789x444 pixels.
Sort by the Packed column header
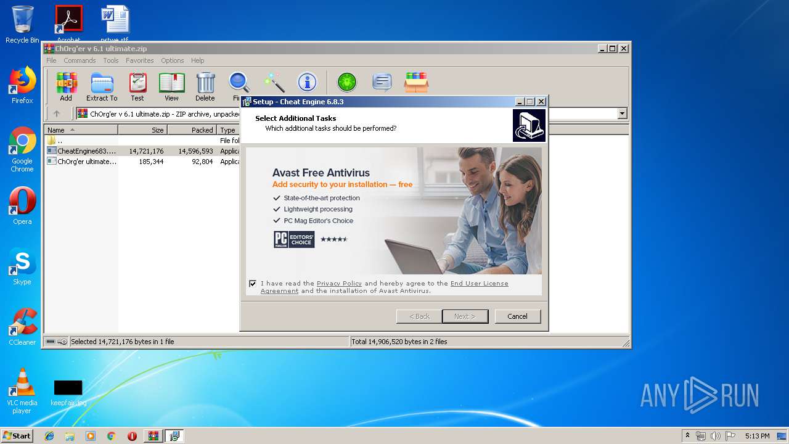point(192,130)
